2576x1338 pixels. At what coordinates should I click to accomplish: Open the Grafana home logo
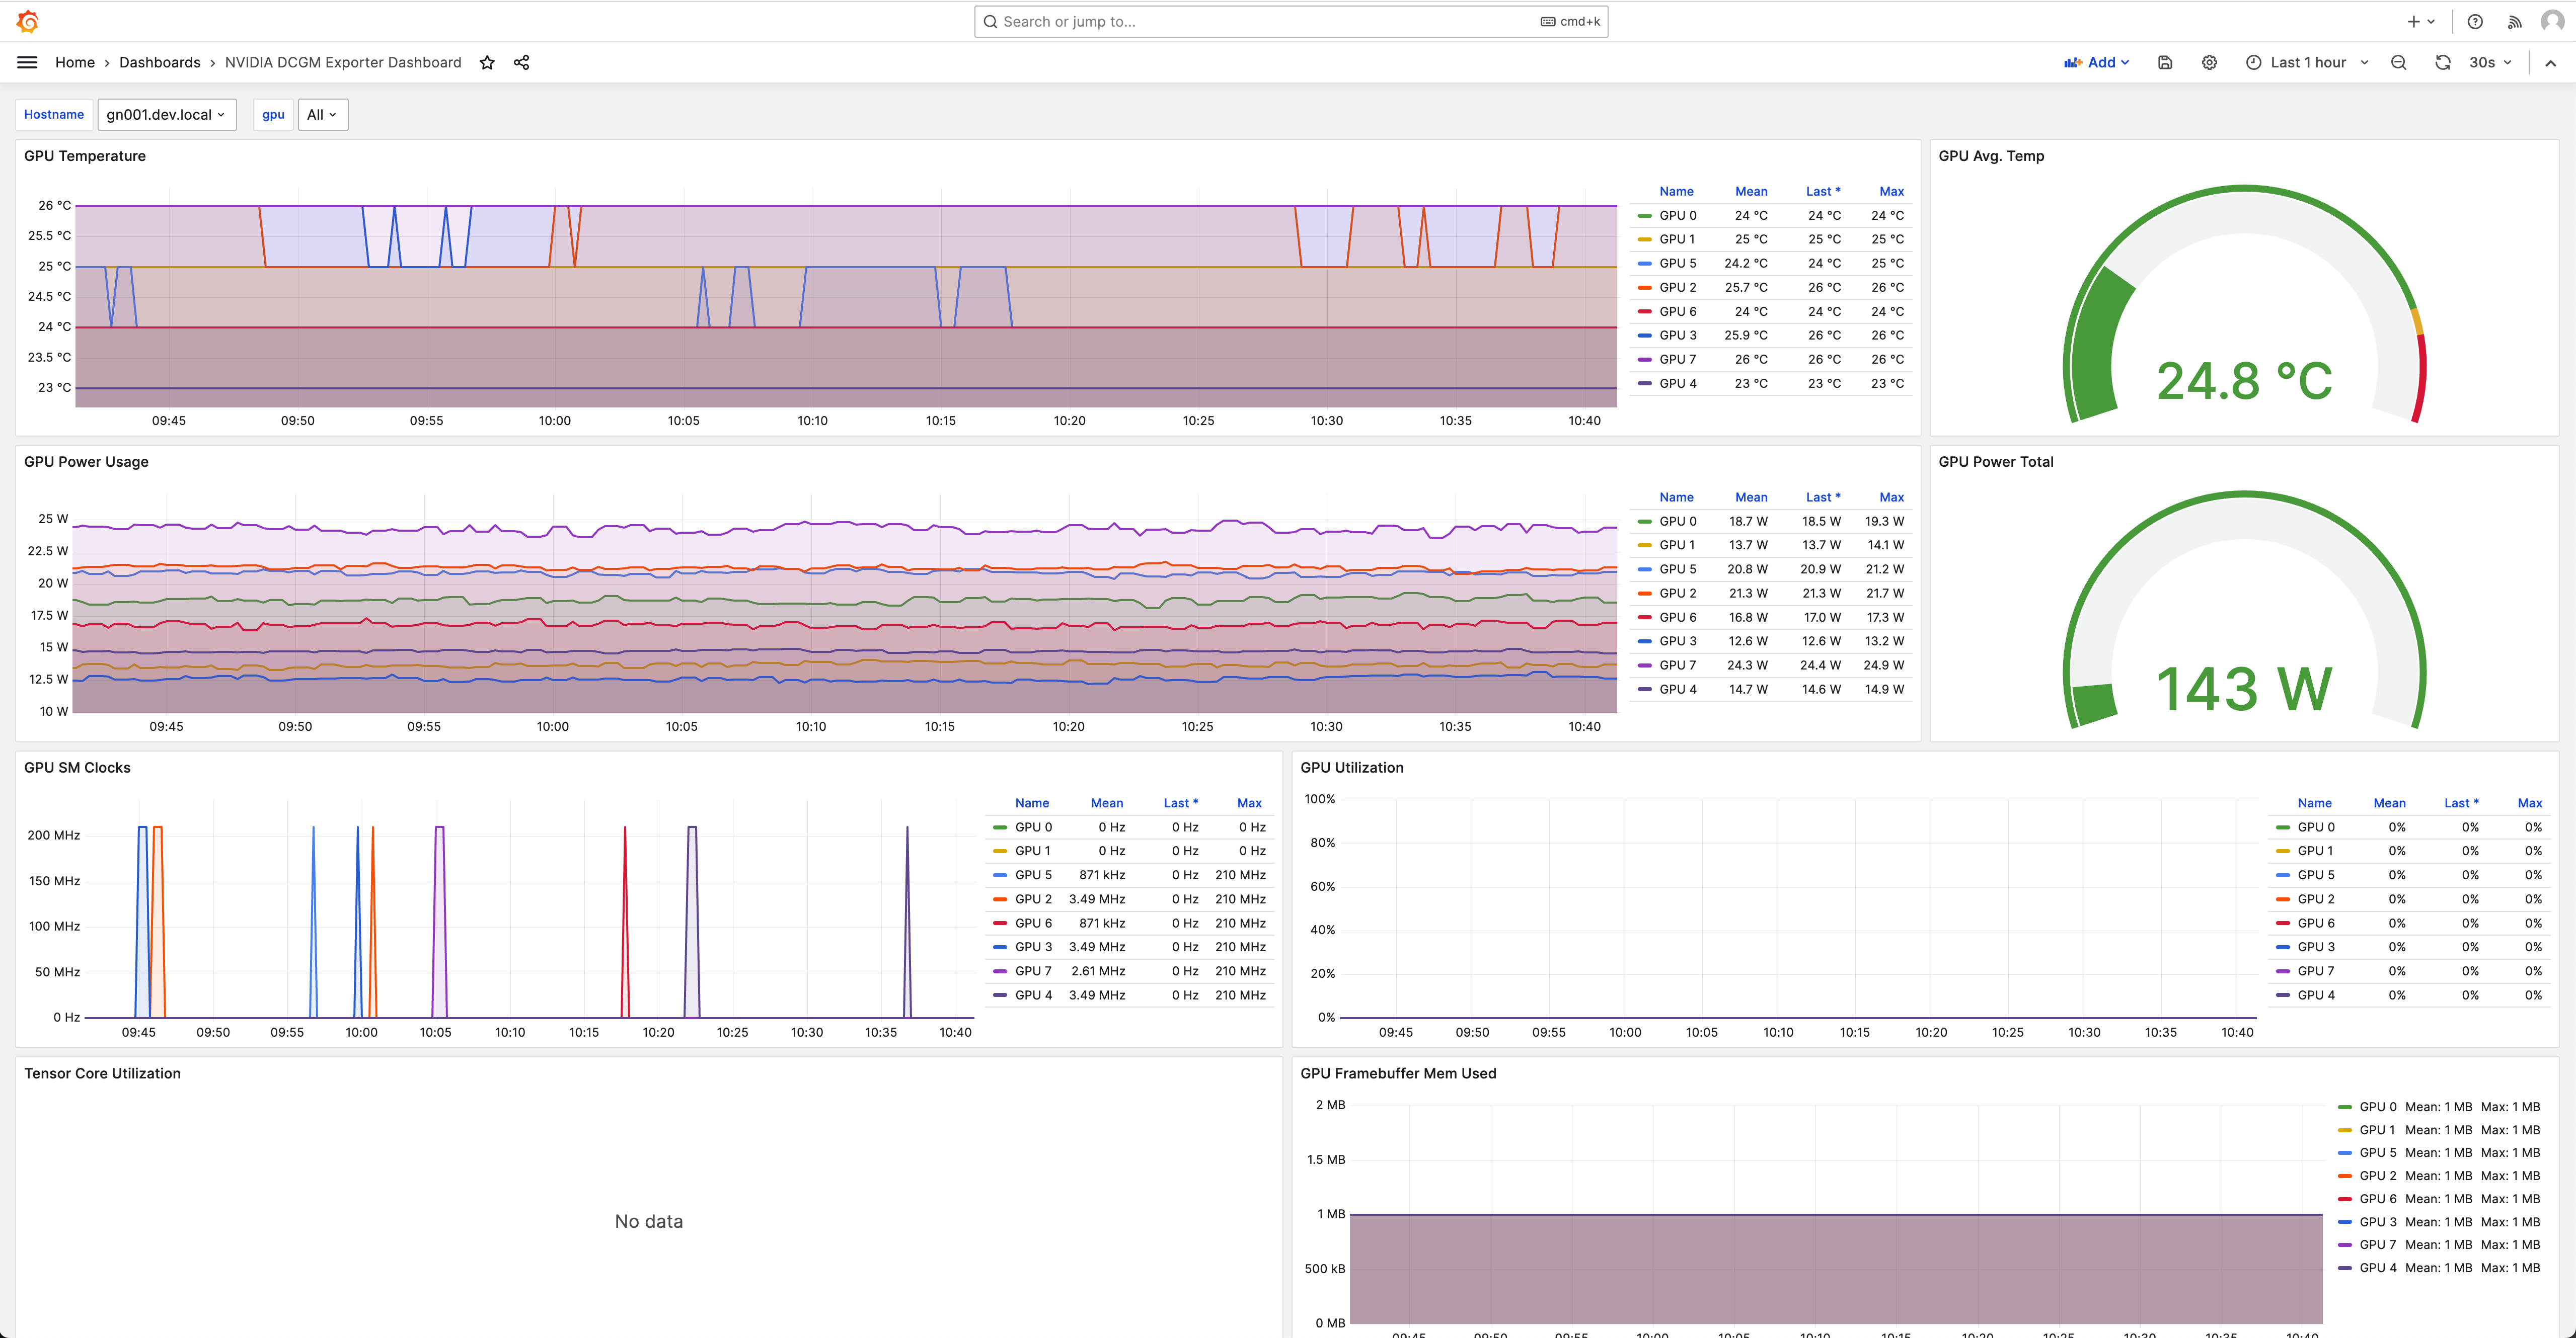[28, 21]
